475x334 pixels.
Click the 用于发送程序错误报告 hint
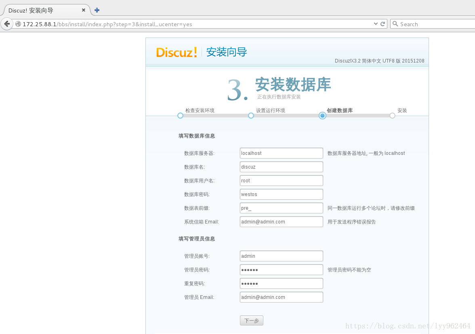(x=352, y=222)
